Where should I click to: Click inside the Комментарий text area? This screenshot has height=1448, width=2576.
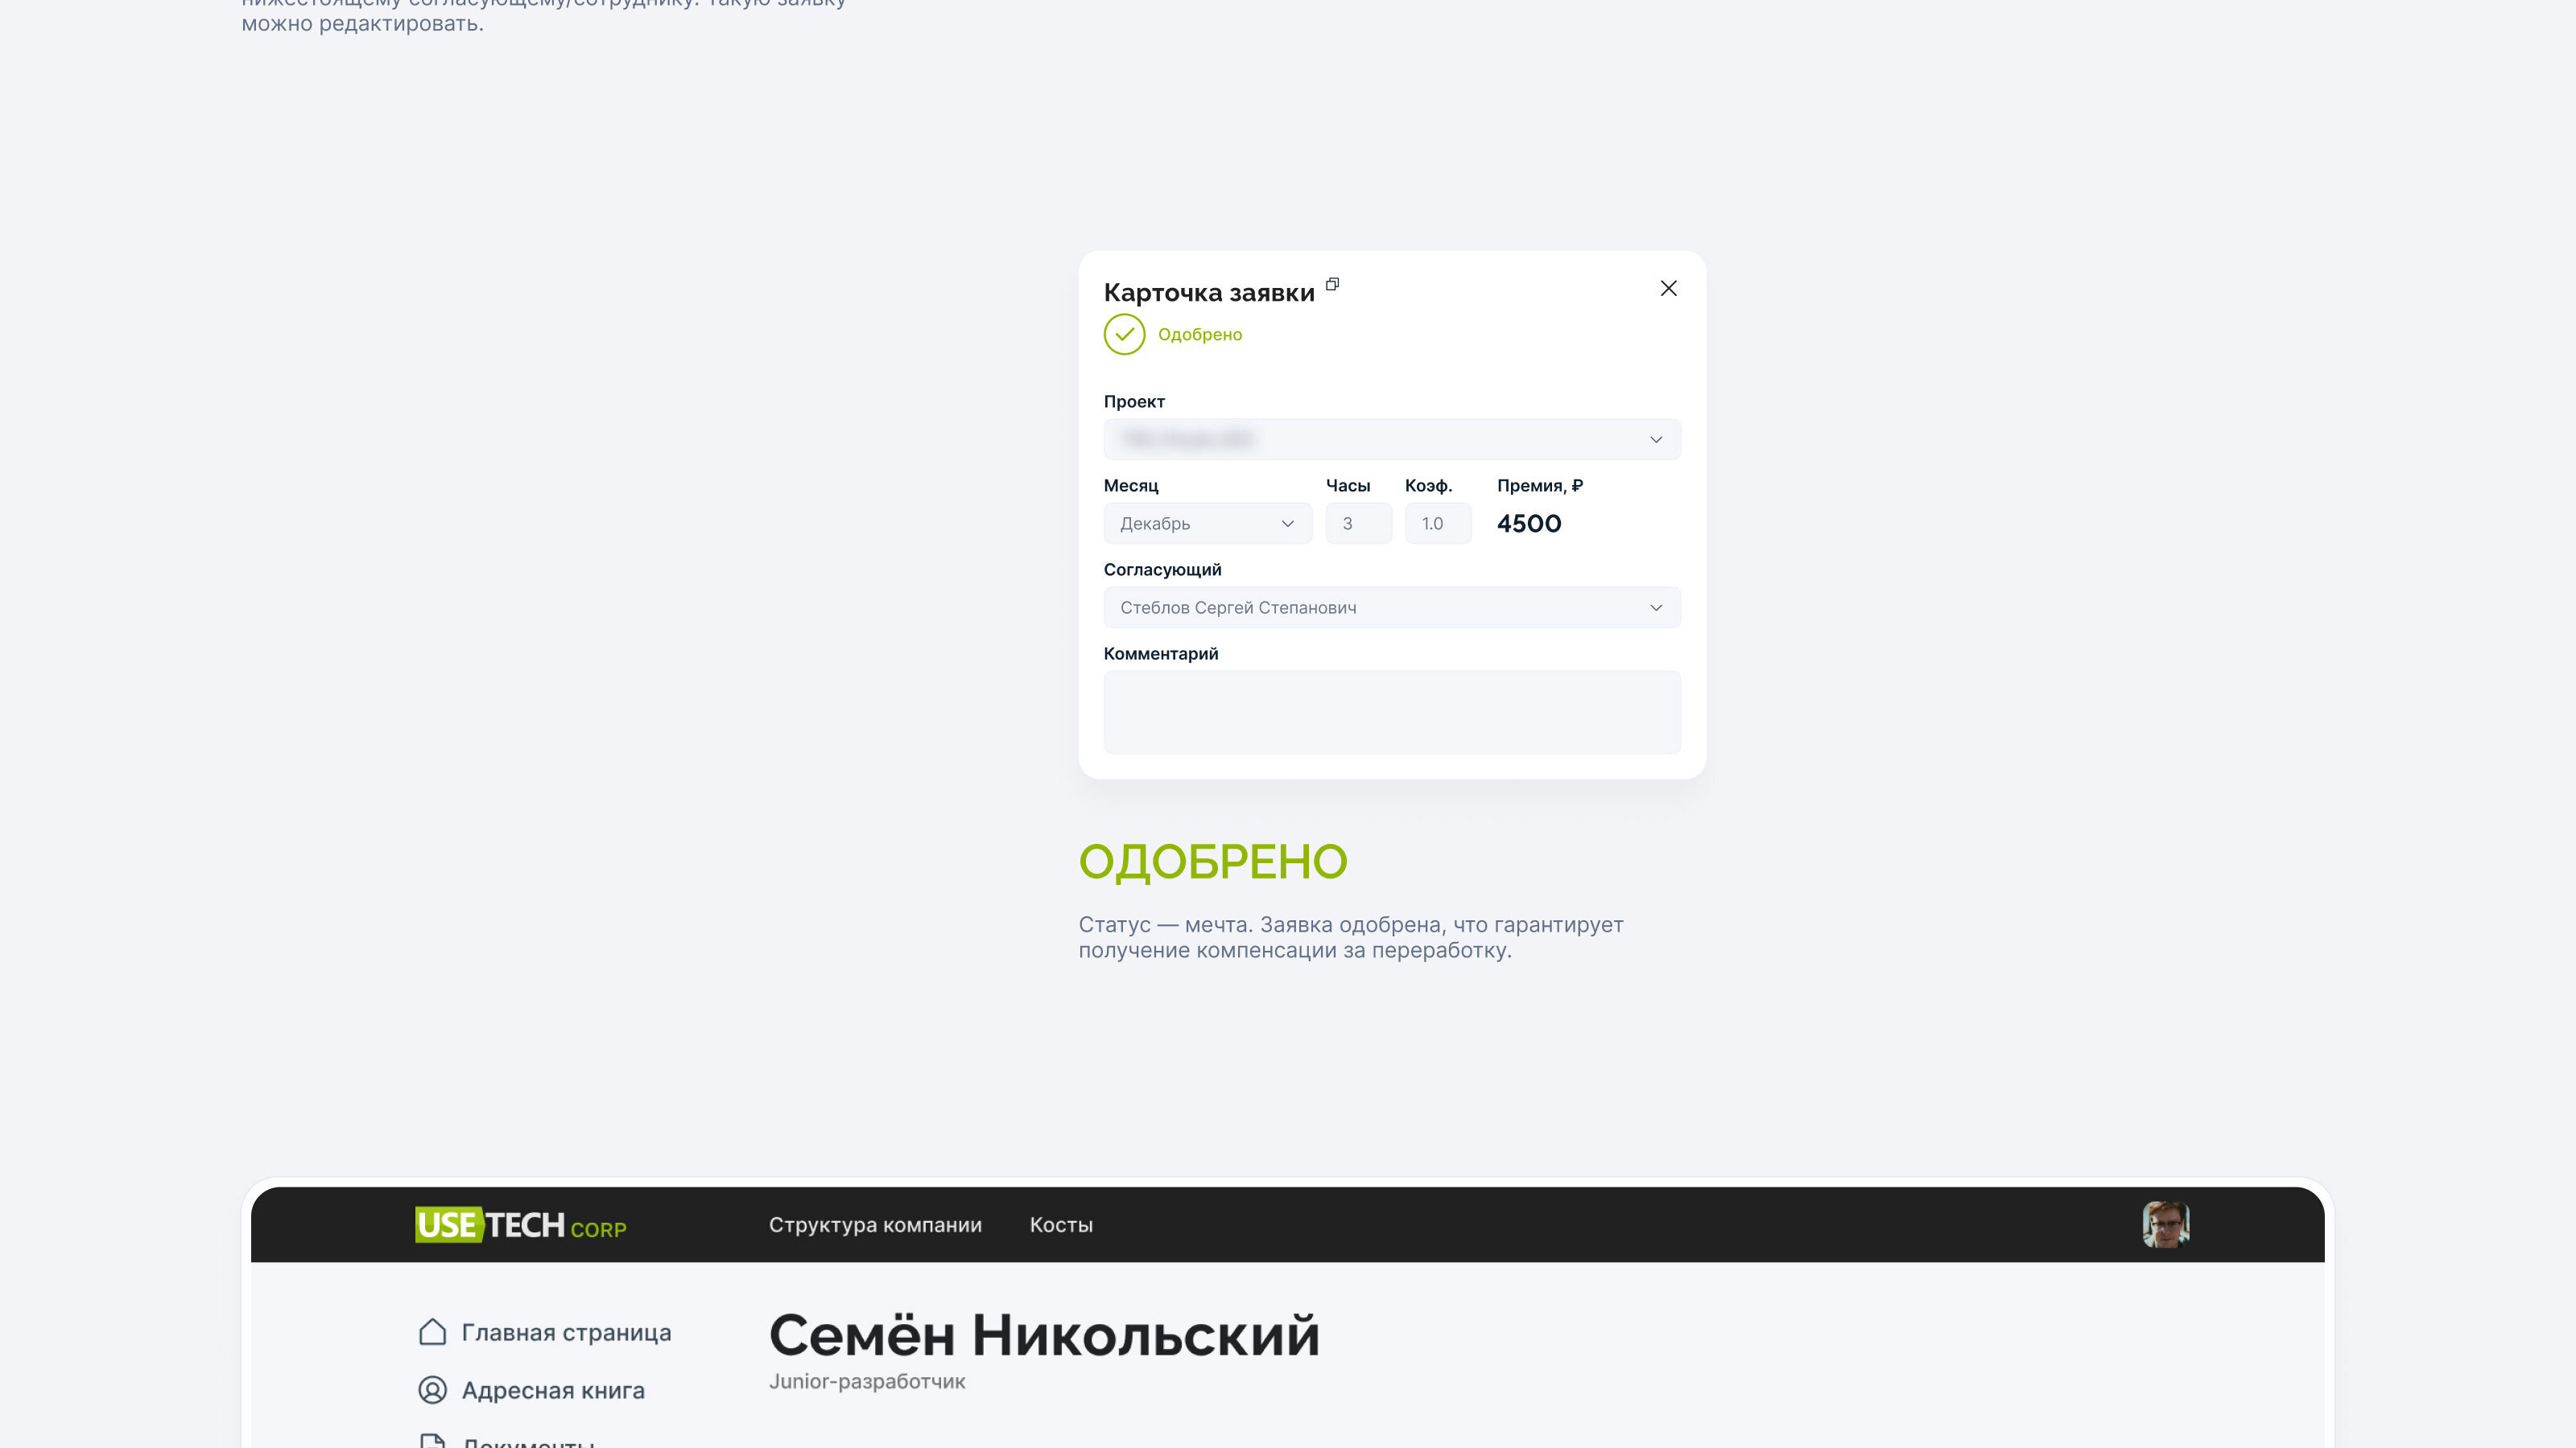tap(1391, 711)
